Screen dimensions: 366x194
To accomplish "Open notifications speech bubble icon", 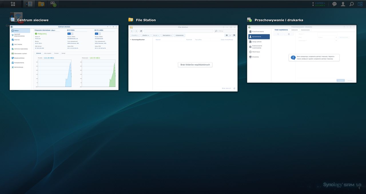I will (334, 4).
